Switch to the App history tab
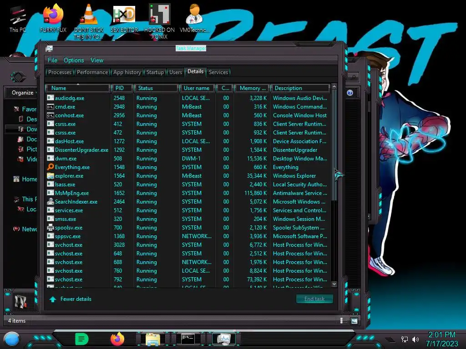The width and height of the screenshot is (466, 349). click(127, 72)
